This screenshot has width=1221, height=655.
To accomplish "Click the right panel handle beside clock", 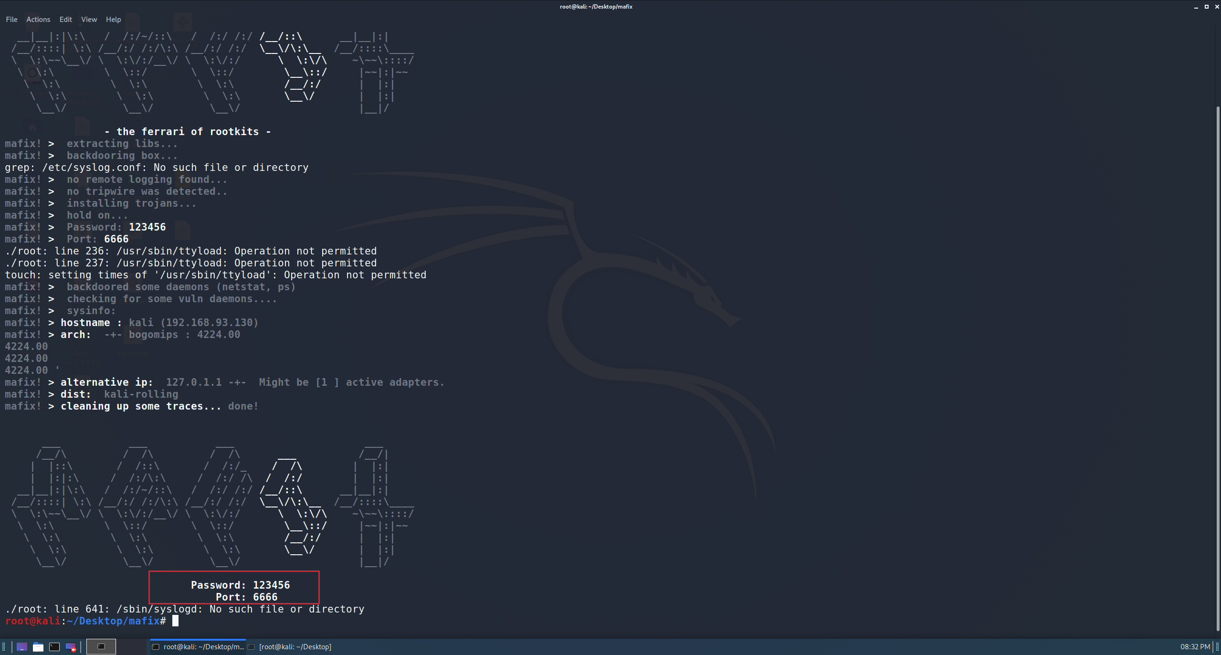I will click(1217, 647).
